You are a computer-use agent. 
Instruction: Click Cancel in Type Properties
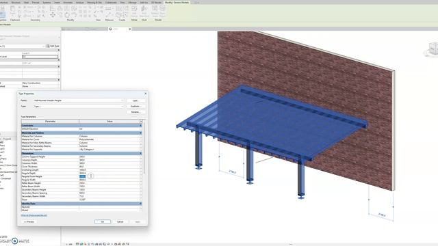(x=120, y=221)
